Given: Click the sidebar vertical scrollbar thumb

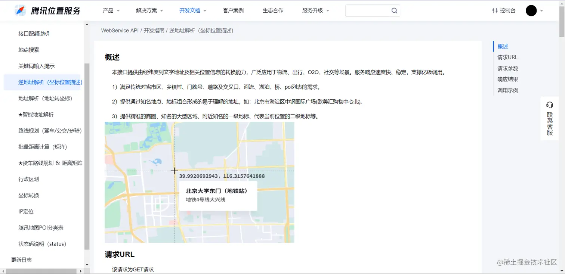Looking at the screenshot, I should pyautogui.click(x=87, y=156).
